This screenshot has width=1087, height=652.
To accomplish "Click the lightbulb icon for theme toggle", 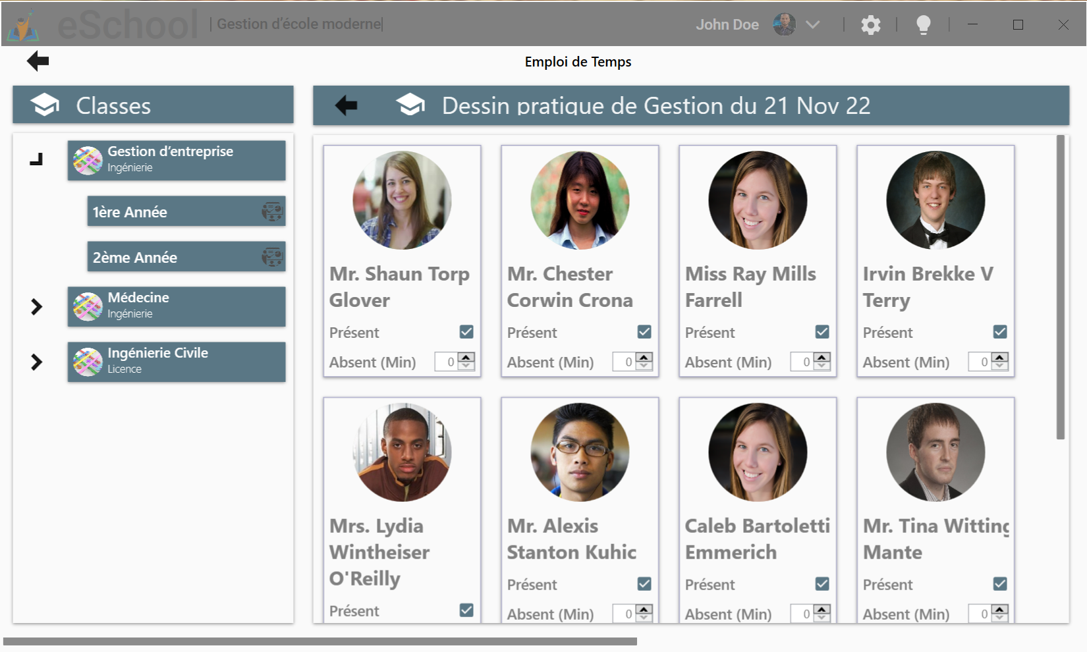I will (923, 24).
